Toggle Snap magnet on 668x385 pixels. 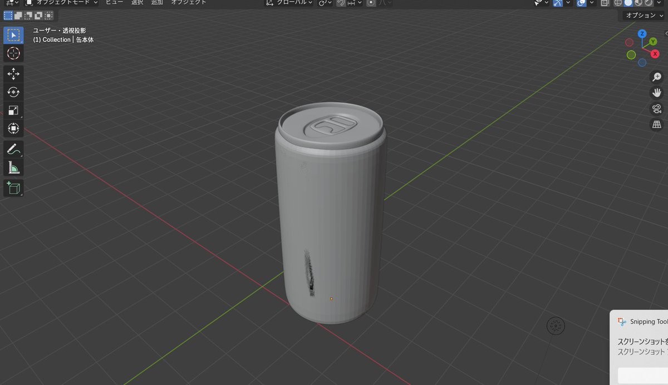pyautogui.click(x=340, y=3)
